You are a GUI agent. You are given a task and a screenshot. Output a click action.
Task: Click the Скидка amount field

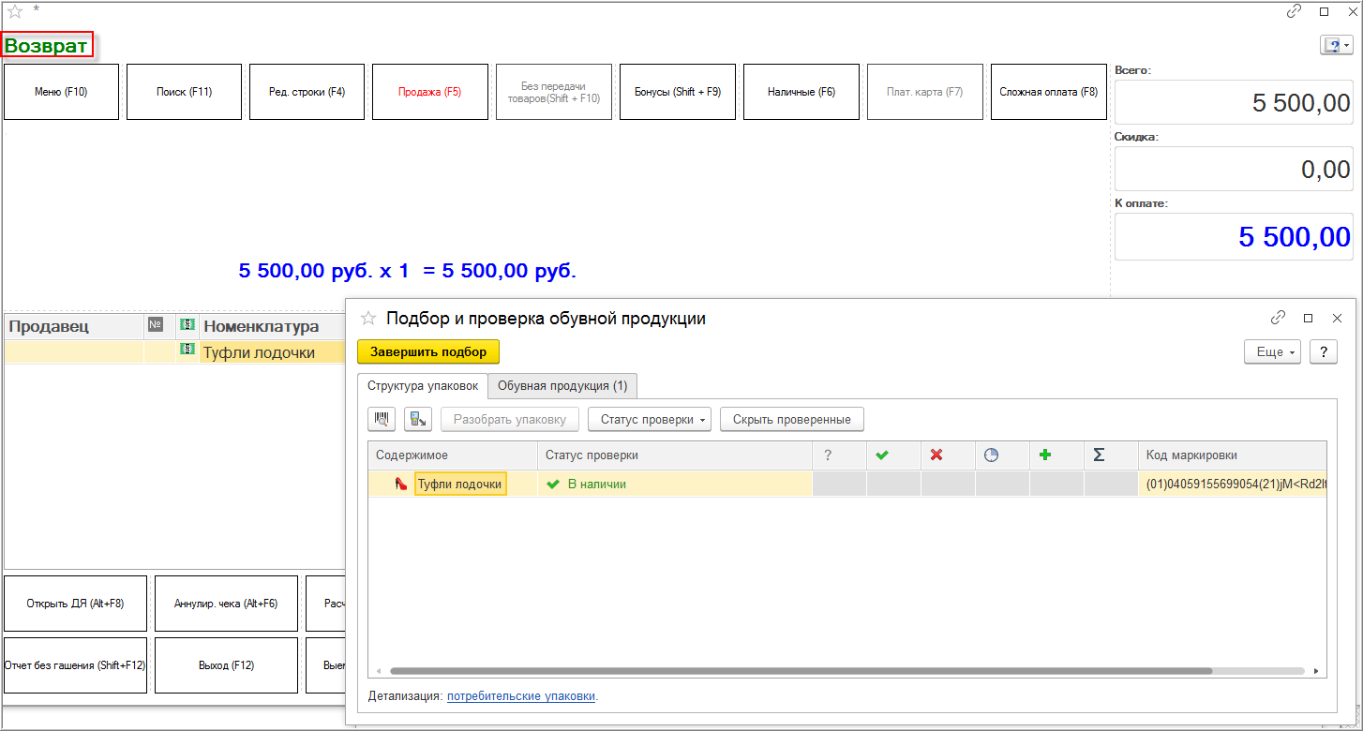point(1234,169)
